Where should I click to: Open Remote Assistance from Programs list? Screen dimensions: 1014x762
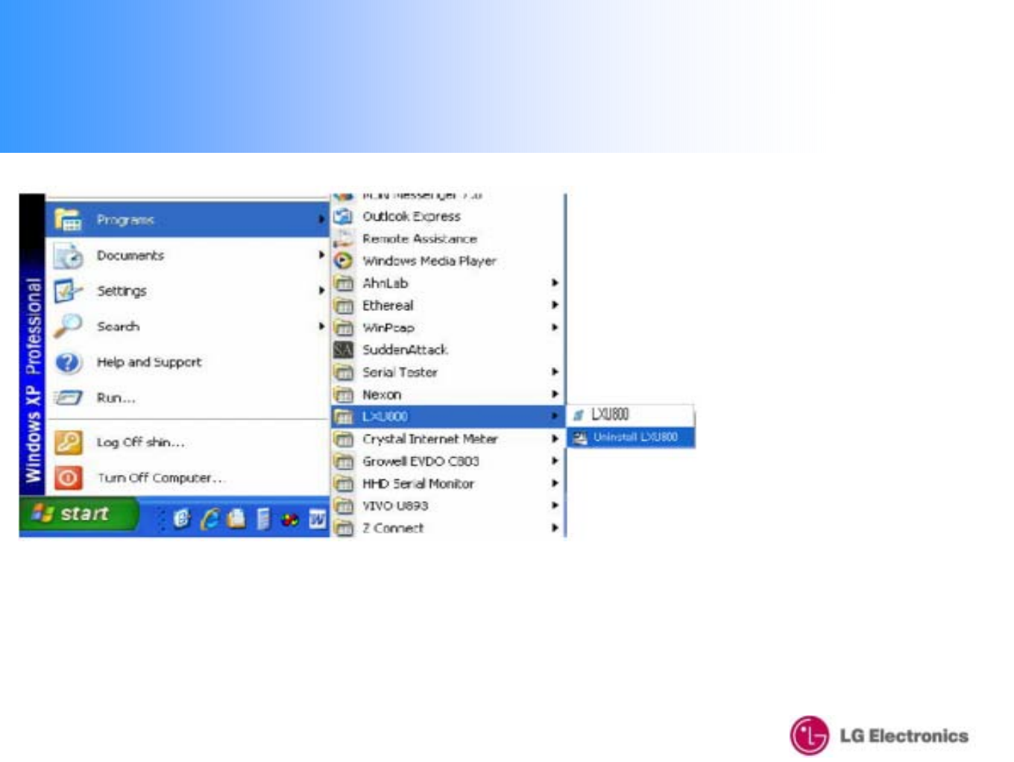pyautogui.click(x=447, y=239)
